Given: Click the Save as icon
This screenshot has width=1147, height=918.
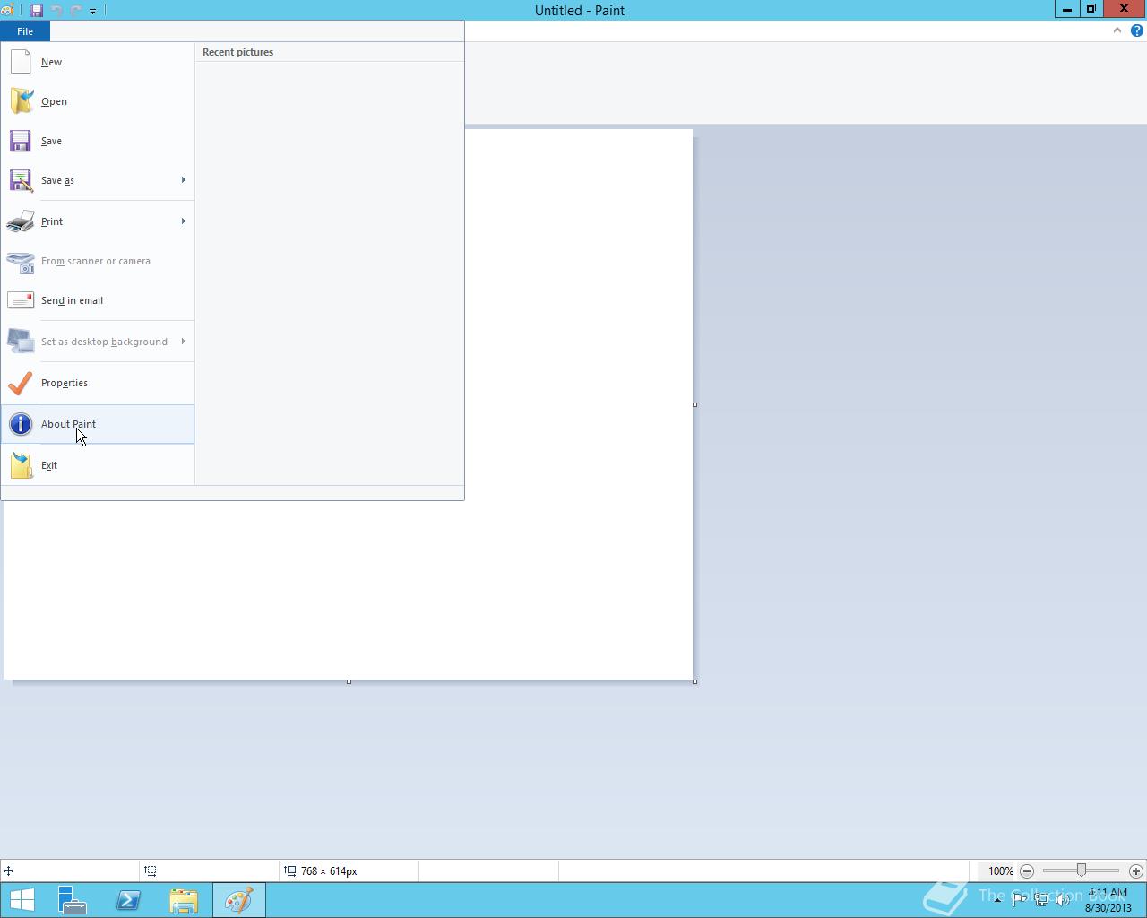Looking at the screenshot, I should (21, 180).
